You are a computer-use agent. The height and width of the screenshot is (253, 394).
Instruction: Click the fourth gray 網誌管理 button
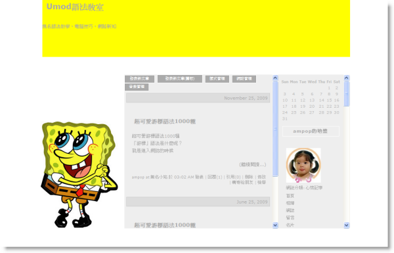click(x=244, y=79)
